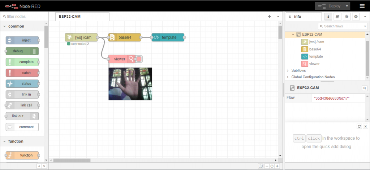Toggle the navigator map view icon

261,166
